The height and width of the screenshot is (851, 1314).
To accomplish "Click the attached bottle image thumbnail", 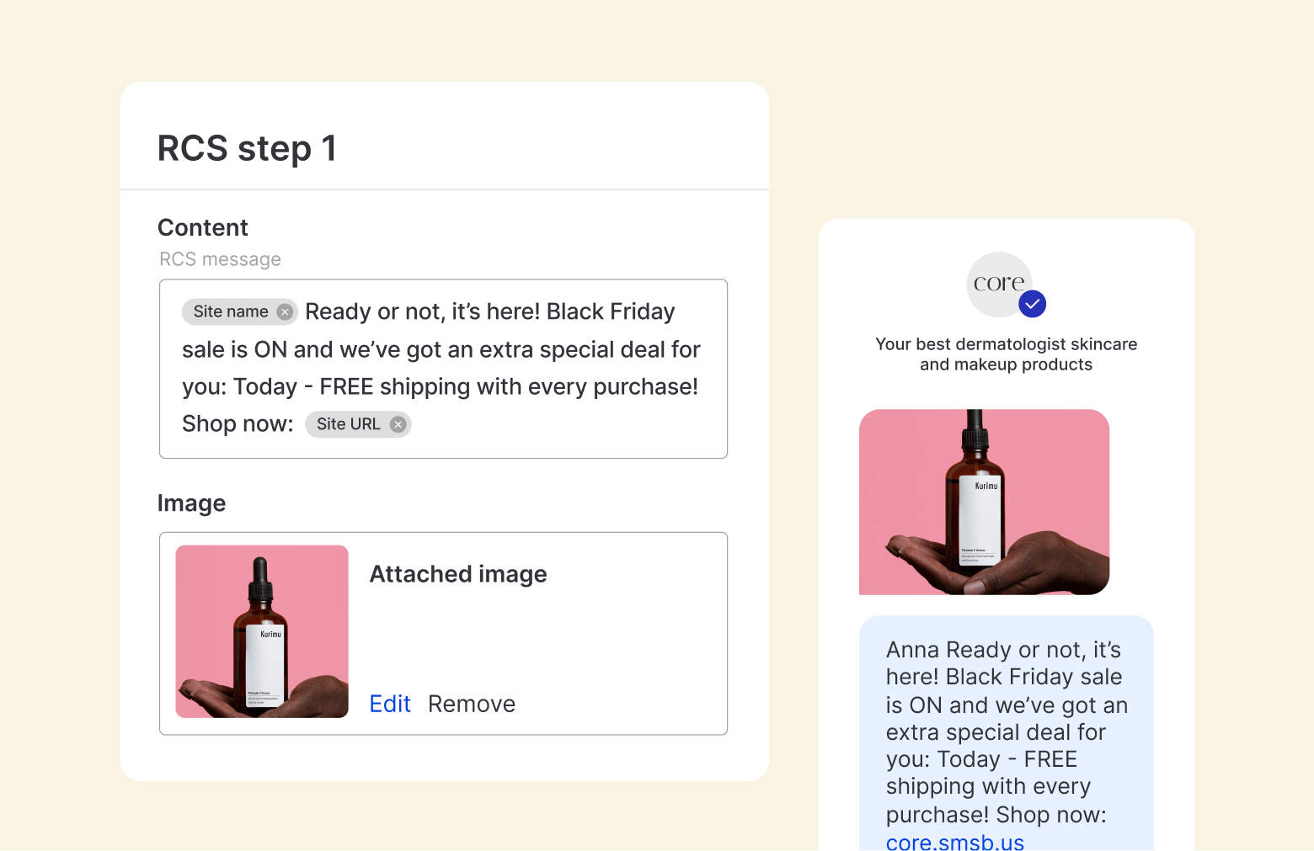I will (x=262, y=631).
